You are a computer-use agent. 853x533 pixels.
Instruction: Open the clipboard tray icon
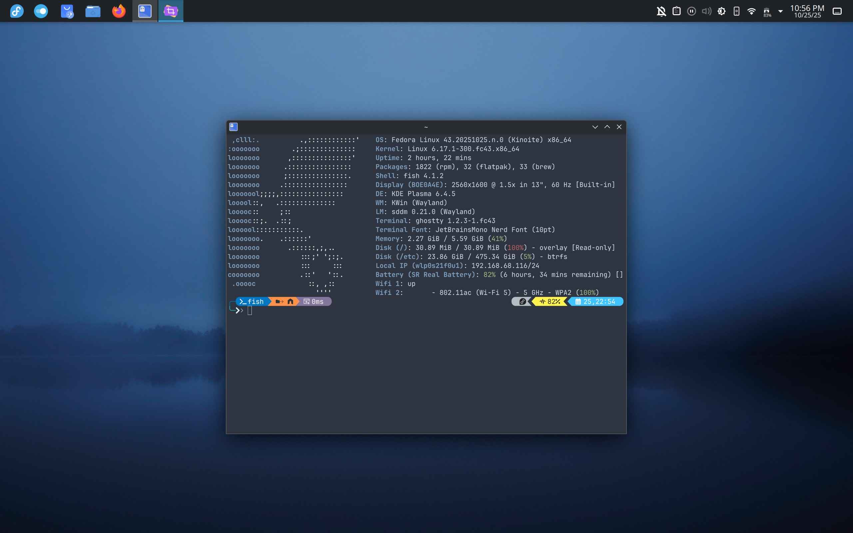[676, 11]
